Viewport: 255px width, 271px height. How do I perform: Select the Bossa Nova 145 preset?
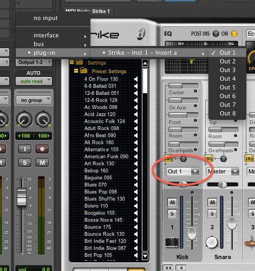pyautogui.click(x=103, y=220)
